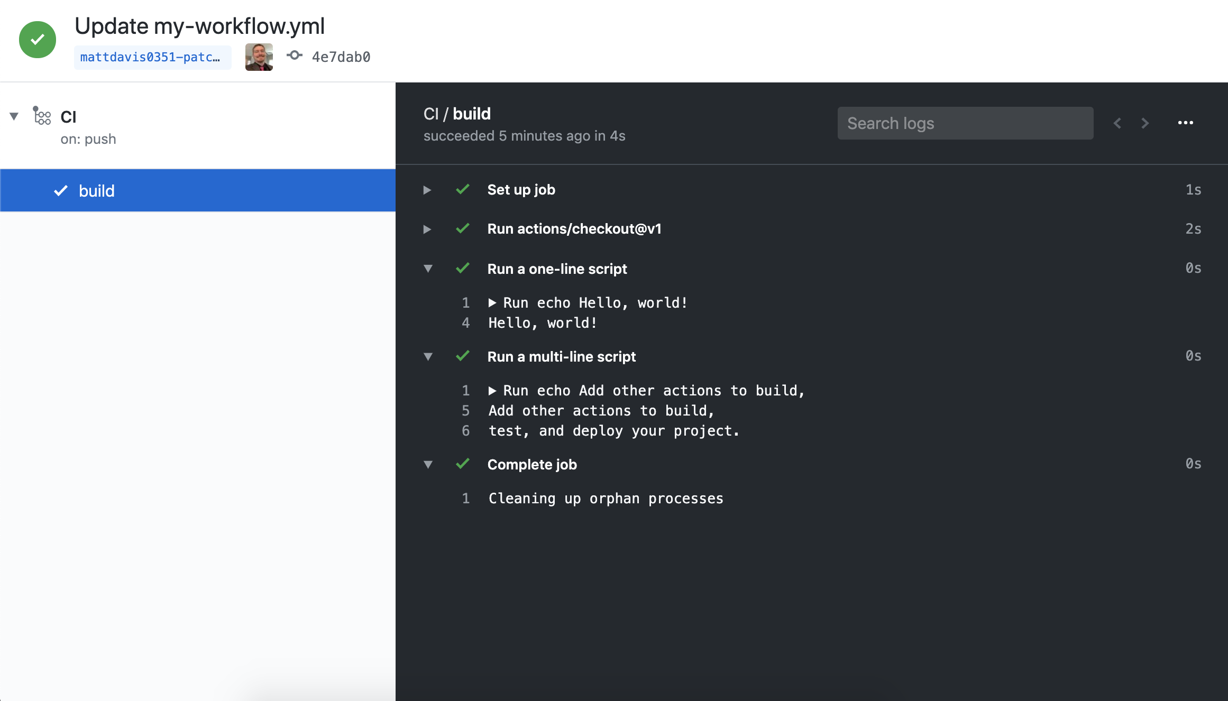Screen dimensions: 1228x701
Task: Click the three-dots more options menu icon
Action: pyautogui.click(x=1185, y=123)
